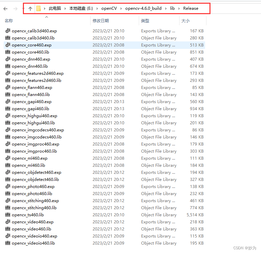Click the 85 KB size cell
The height and width of the screenshot is (253, 261).
point(198,88)
